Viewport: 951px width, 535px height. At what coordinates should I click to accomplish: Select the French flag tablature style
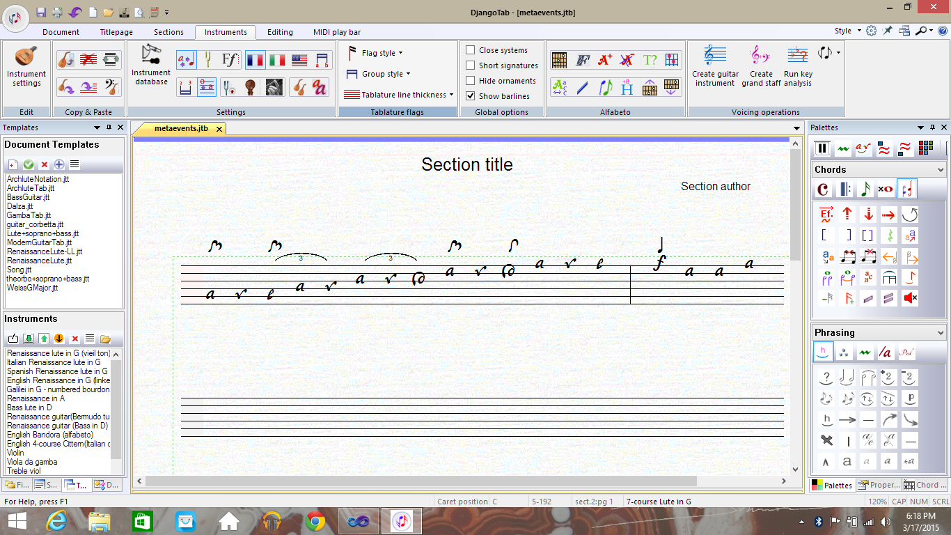pyautogui.click(x=256, y=61)
